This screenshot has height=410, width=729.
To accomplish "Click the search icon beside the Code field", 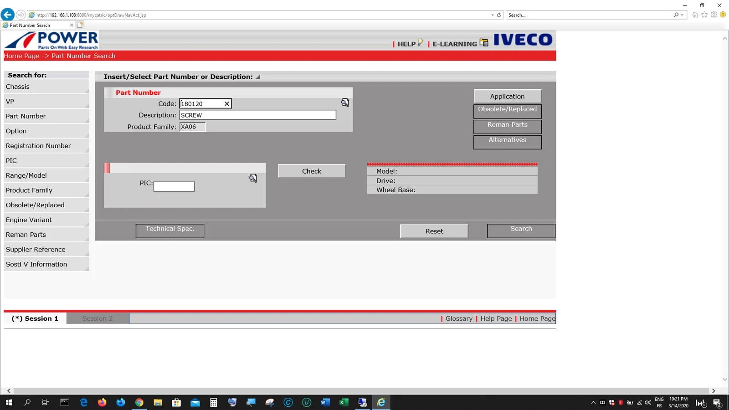I will point(345,103).
